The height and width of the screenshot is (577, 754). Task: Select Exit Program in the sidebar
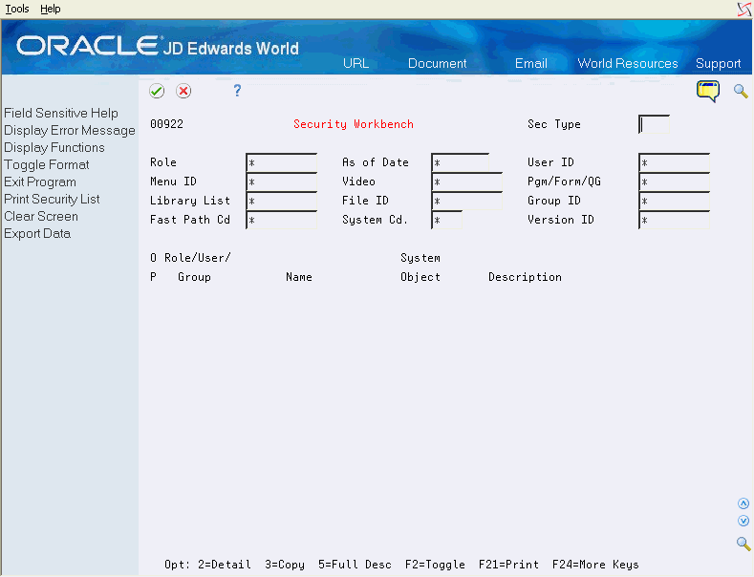coord(40,182)
